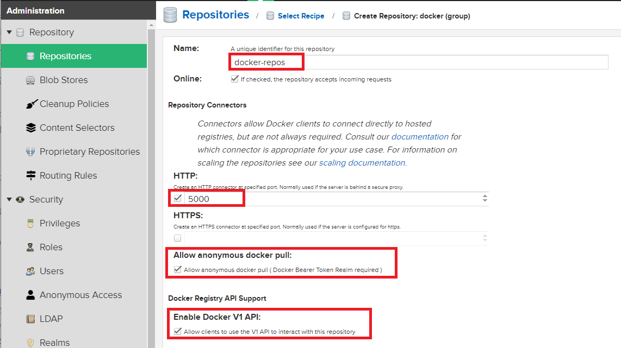Click the Realms shield icon
Viewport: 621px width, 348px height.
pos(30,343)
